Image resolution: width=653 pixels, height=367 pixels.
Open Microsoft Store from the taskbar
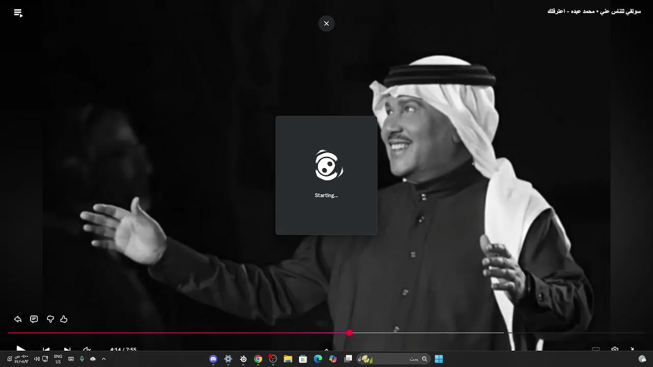pyautogui.click(x=303, y=359)
